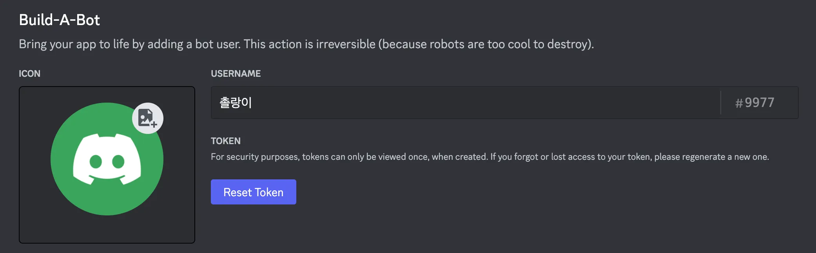The image size is (816, 253).
Task: Click the upload image icon badge
Action: 147,118
